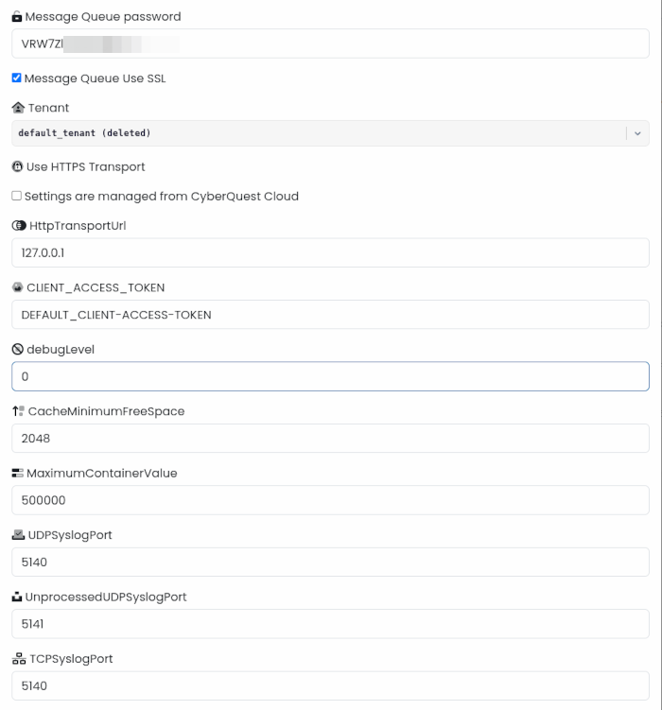Click the MaximumContainerValue bars icon
The image size is (662, 710).
click(x=17, y=474)
